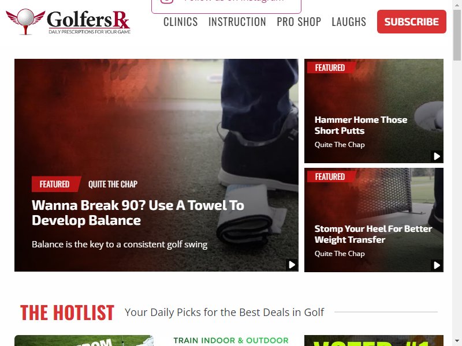
Task: Open Stomp Your Heel For Better Weight Transfer
Action: 373,234
